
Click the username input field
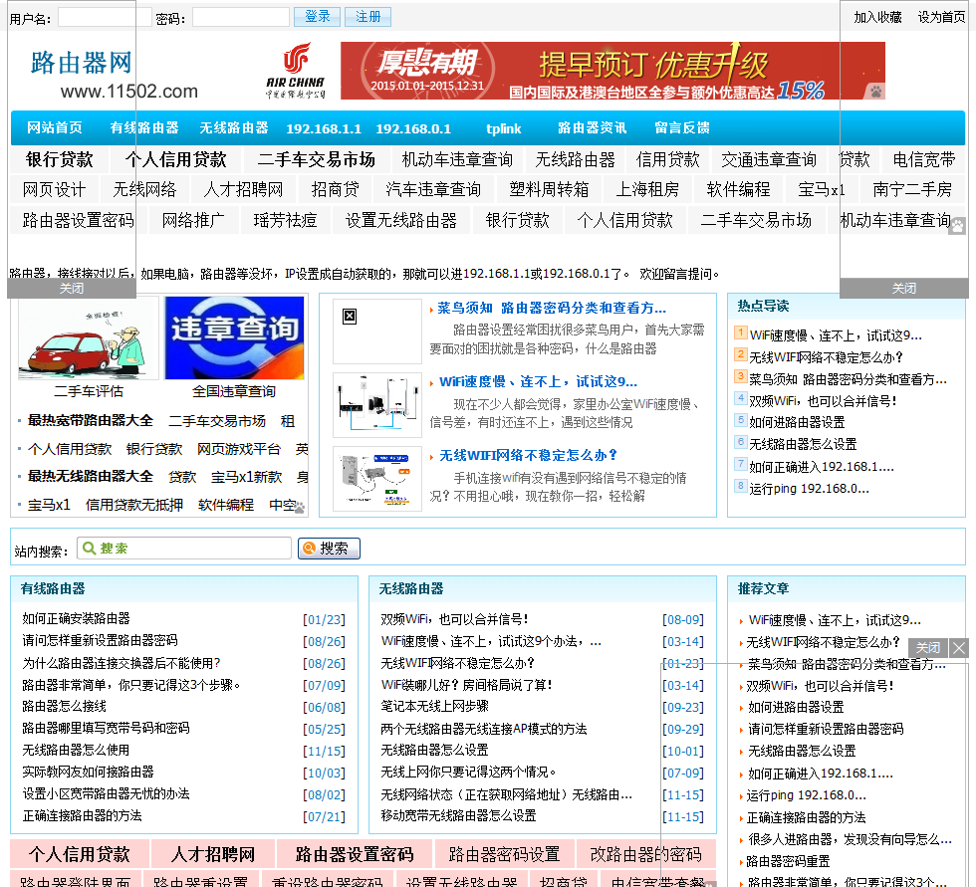tap(105, 17)
